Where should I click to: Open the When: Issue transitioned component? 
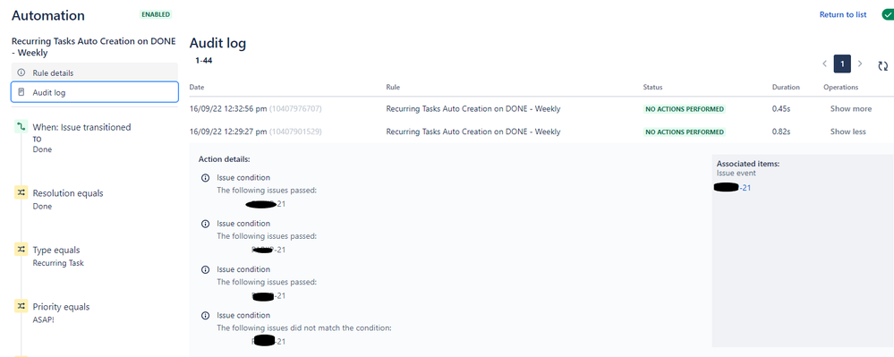82,138
